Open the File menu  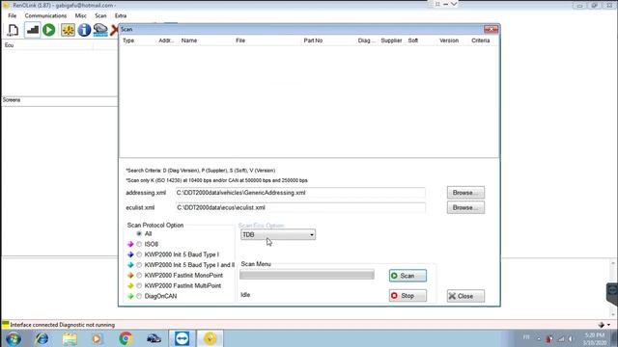point(13,15)
